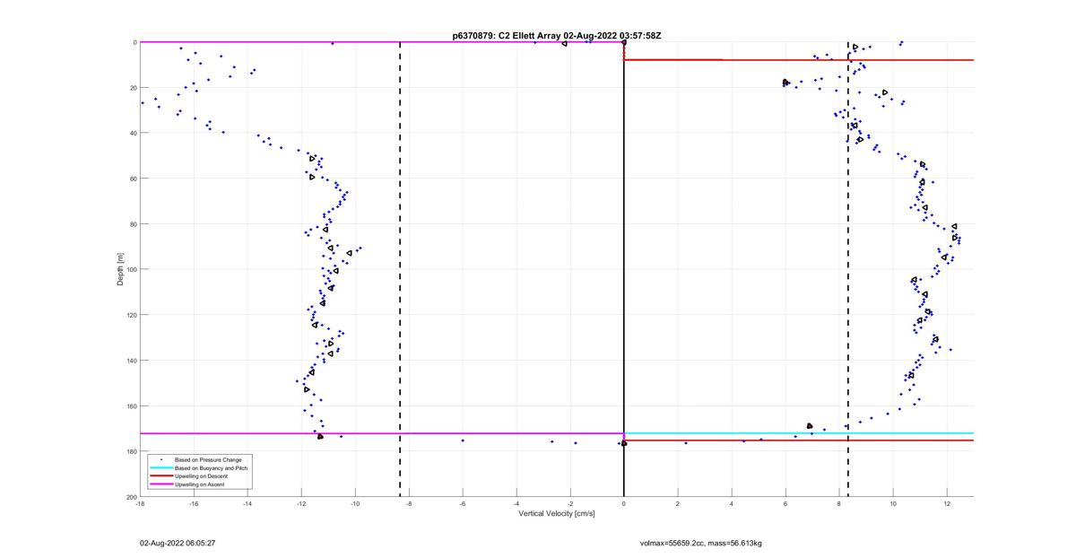Click the x-axis tick label '10'
1076x558 pixels.
pos(893,503)
